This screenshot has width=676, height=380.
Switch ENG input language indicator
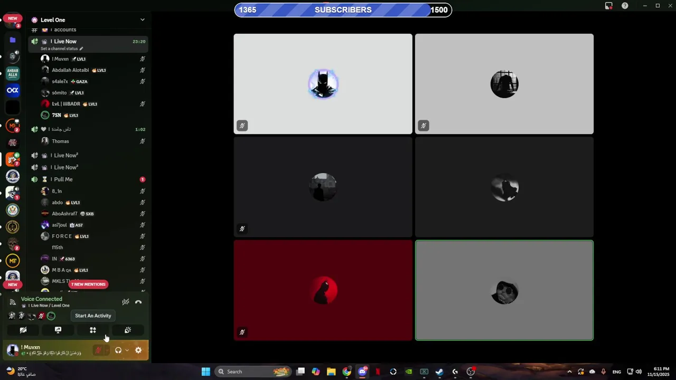point(617,372)
